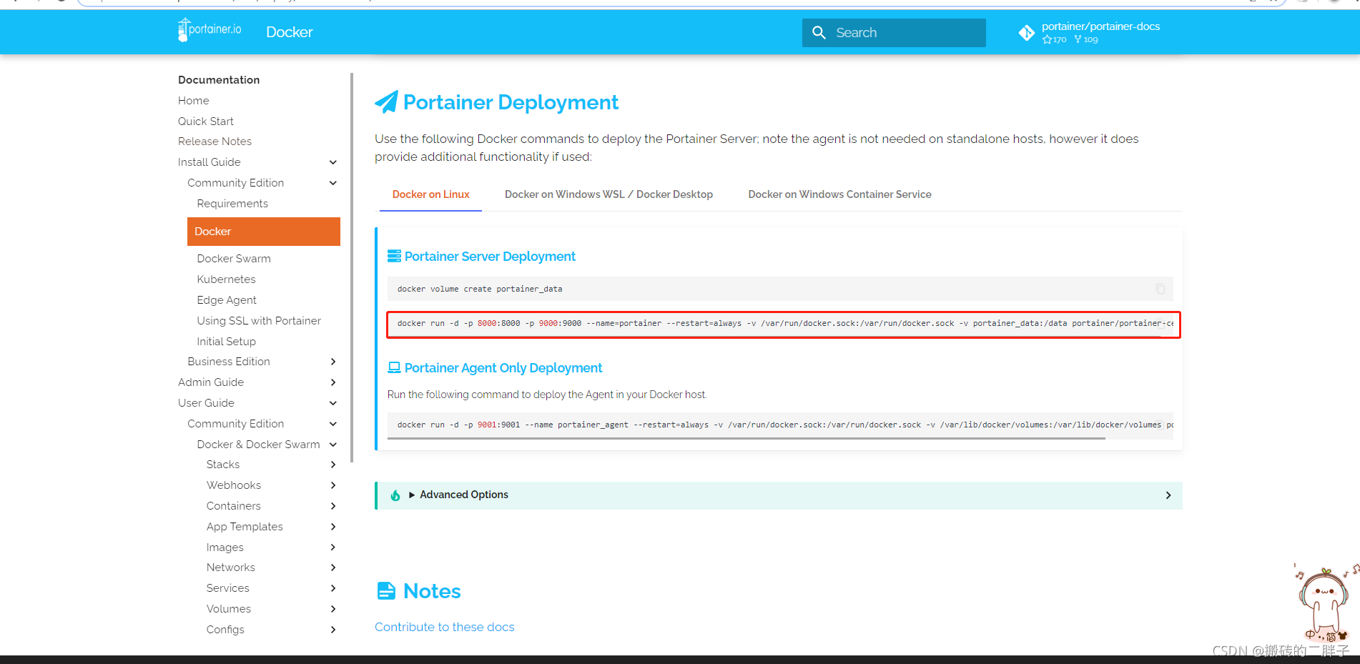Expand the Advanced Options disclosure triangle
This screenshot has height=664, width=1360.
pyautogui.click(x=412, y=495)
